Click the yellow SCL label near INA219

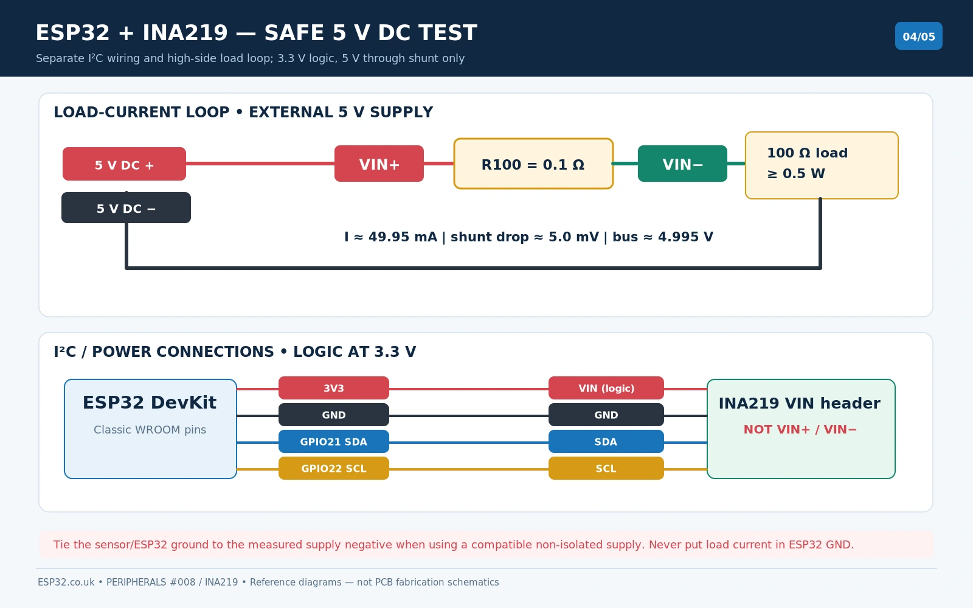[606, 468]
